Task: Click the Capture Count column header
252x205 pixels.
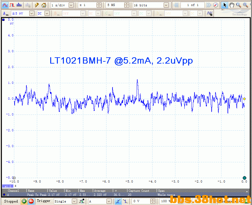Action: point(139,190)
